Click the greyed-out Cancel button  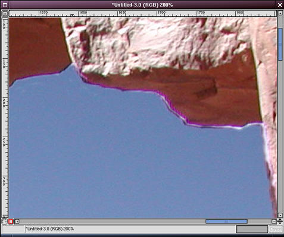click(276, 229)
